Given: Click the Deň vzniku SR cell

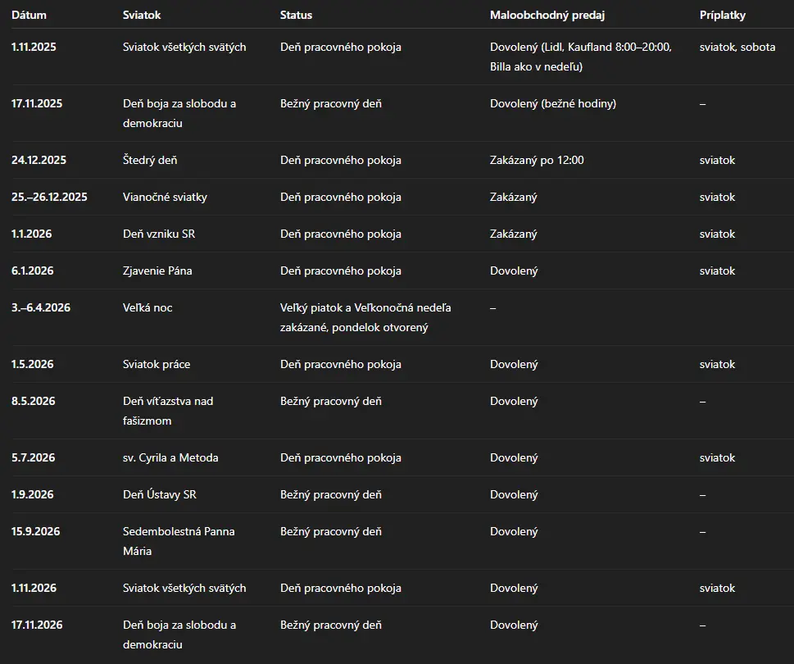Looking at the screenshot, I should tap(159, 234).
